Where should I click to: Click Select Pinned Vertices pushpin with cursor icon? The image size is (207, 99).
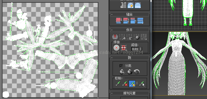pyautogui.click(x=142, y=84)
